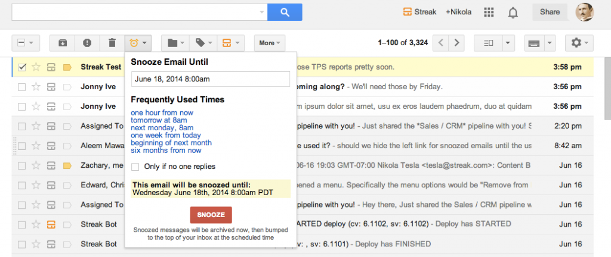Select 'beginning of next month' snooze time
This screenshot has height=257, width=611.
(171, 143)
